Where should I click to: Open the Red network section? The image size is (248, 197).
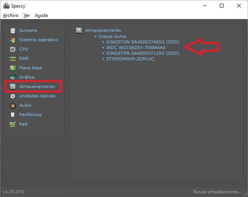pyautogui.click(x=23, y=124)
